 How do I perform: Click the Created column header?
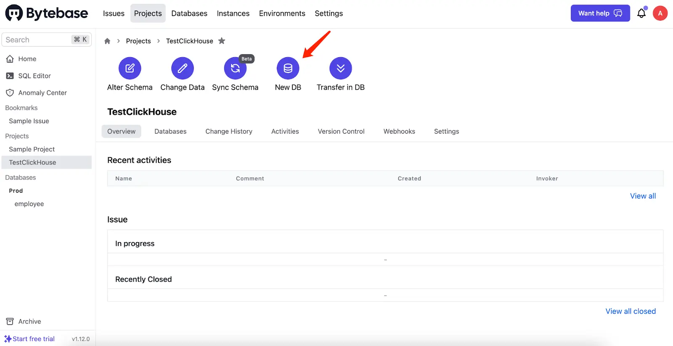pyautogui.click(x=409, y=178)
